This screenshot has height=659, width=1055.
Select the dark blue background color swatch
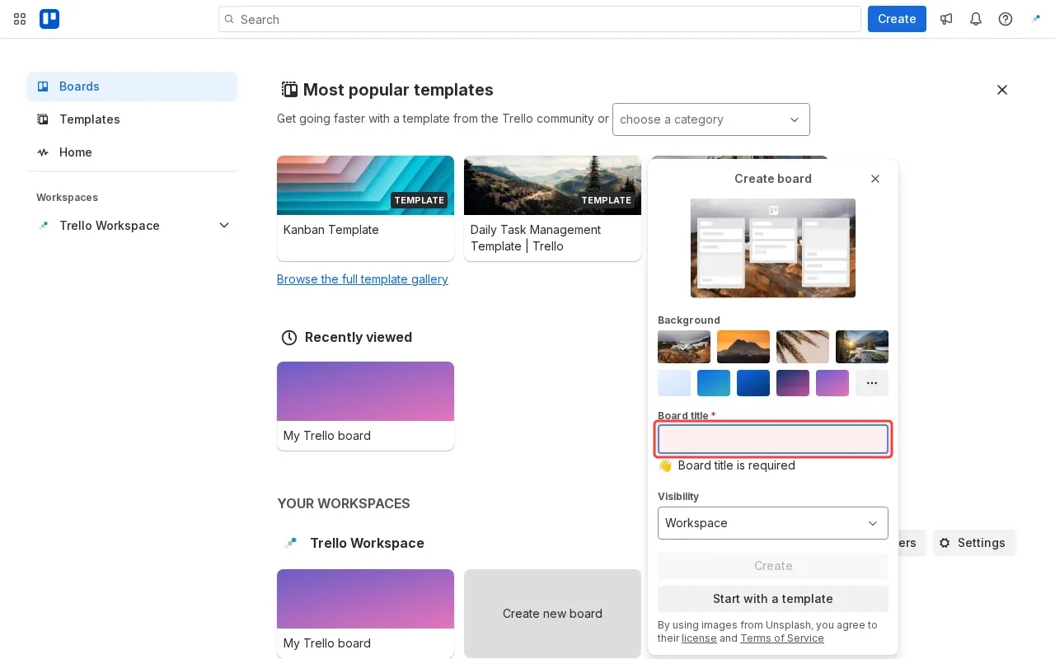(x=753, y=382)
